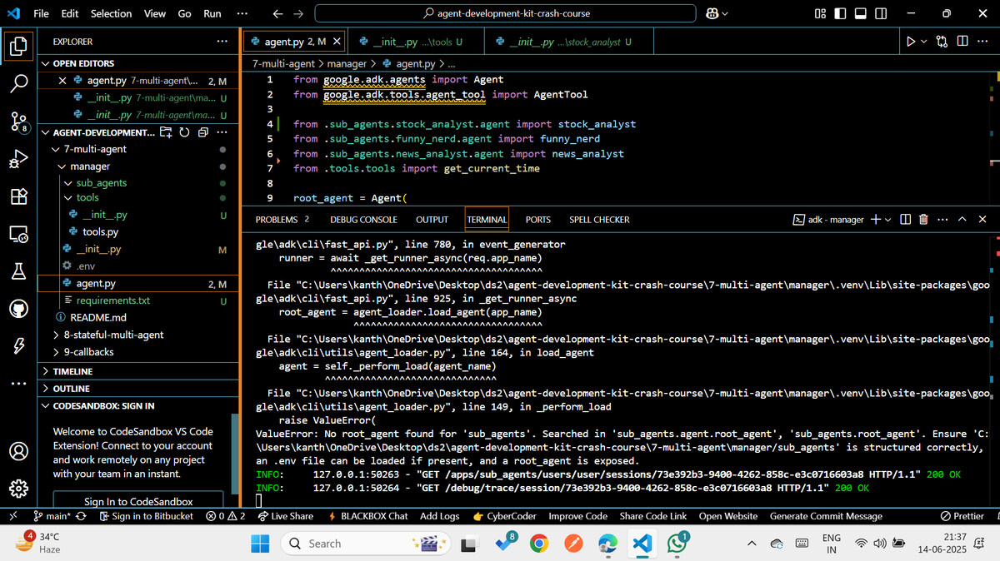This screenshot has width=1000, height=561.
Task: Click the command center search field
Action: click(x=506, y=13)
